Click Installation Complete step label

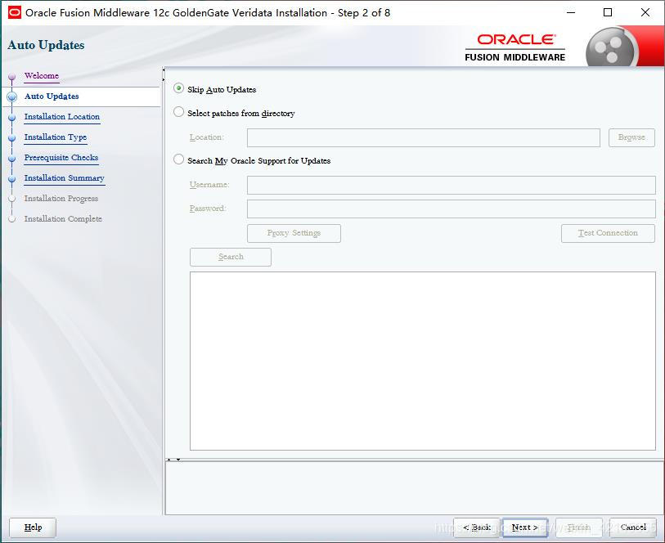click(63, 218)
